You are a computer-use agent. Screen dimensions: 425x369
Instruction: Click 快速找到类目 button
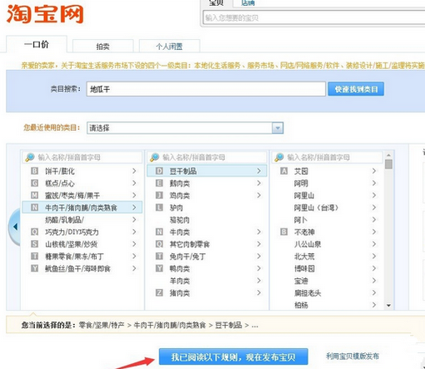pyautogui.click(x=356, y=89)
